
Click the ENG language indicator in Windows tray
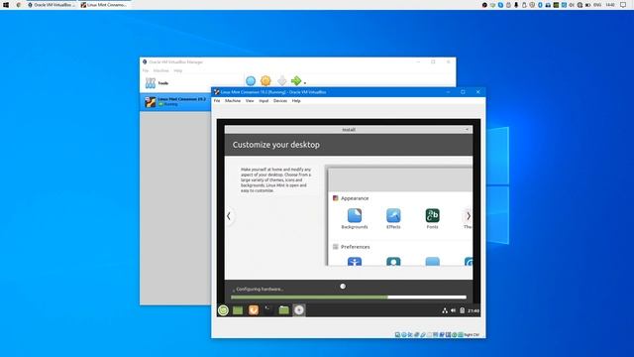(x=597, y=5)
